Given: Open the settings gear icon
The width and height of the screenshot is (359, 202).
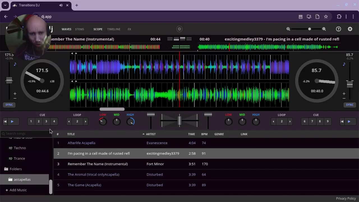Looking at the screenshot, I should 350,29.
